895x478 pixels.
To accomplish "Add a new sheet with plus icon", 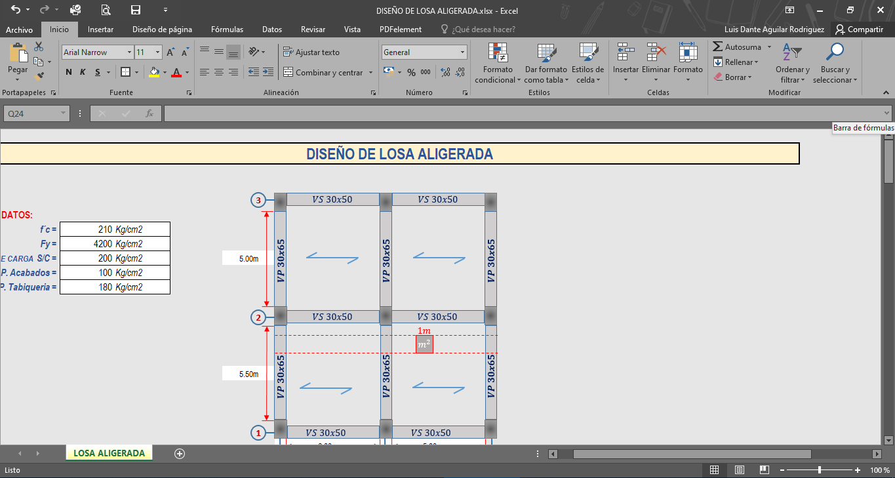I will pos(180,453).
